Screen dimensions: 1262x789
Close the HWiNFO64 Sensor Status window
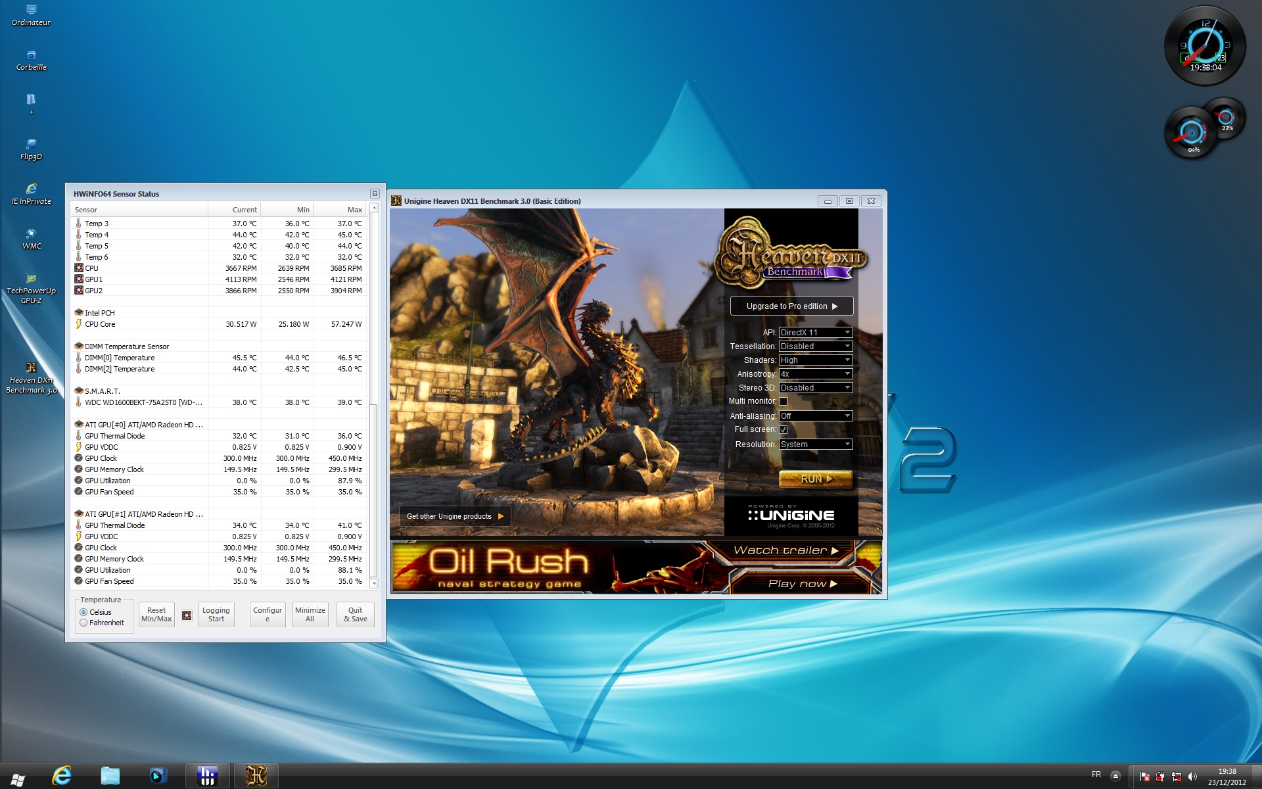point(375,193)
